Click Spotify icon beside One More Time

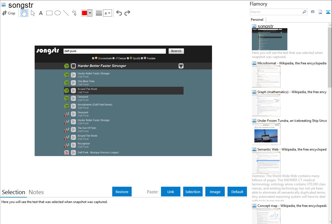coord(67,83)
